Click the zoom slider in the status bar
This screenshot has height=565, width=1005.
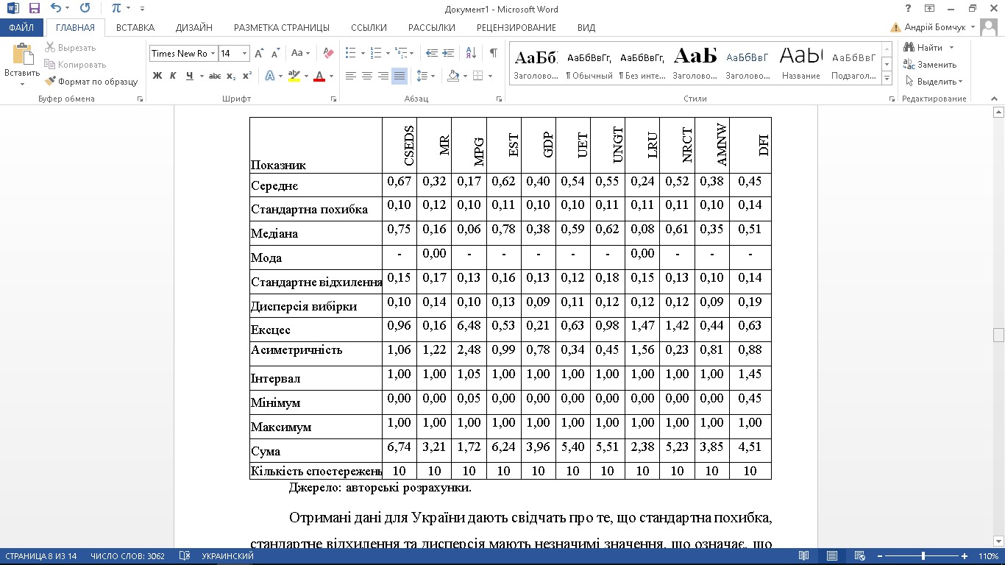(x=923, y=556)
